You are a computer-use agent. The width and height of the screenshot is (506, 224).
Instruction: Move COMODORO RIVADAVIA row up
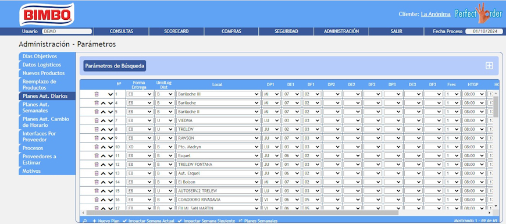[x=104, y=200]
